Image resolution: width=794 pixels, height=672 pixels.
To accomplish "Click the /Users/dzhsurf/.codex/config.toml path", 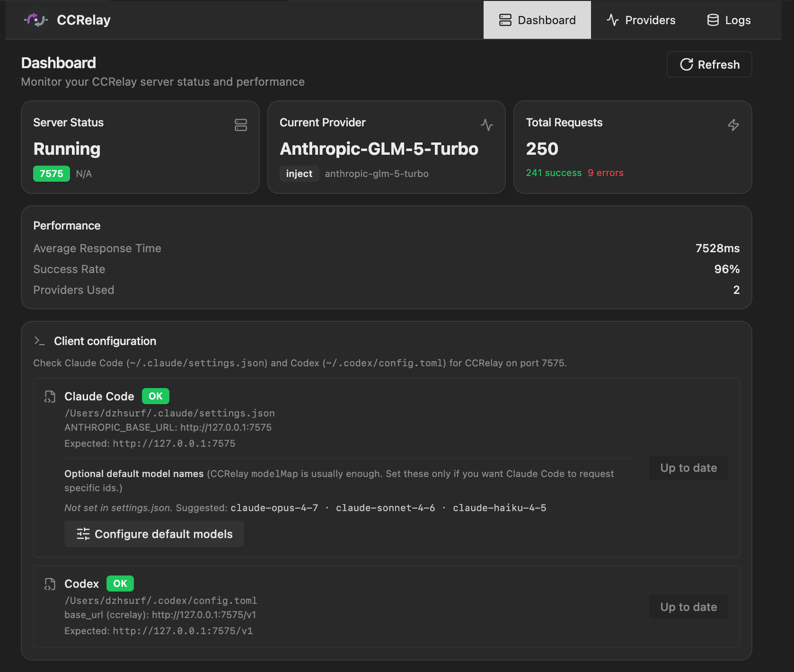I will [x=160, y=601].
